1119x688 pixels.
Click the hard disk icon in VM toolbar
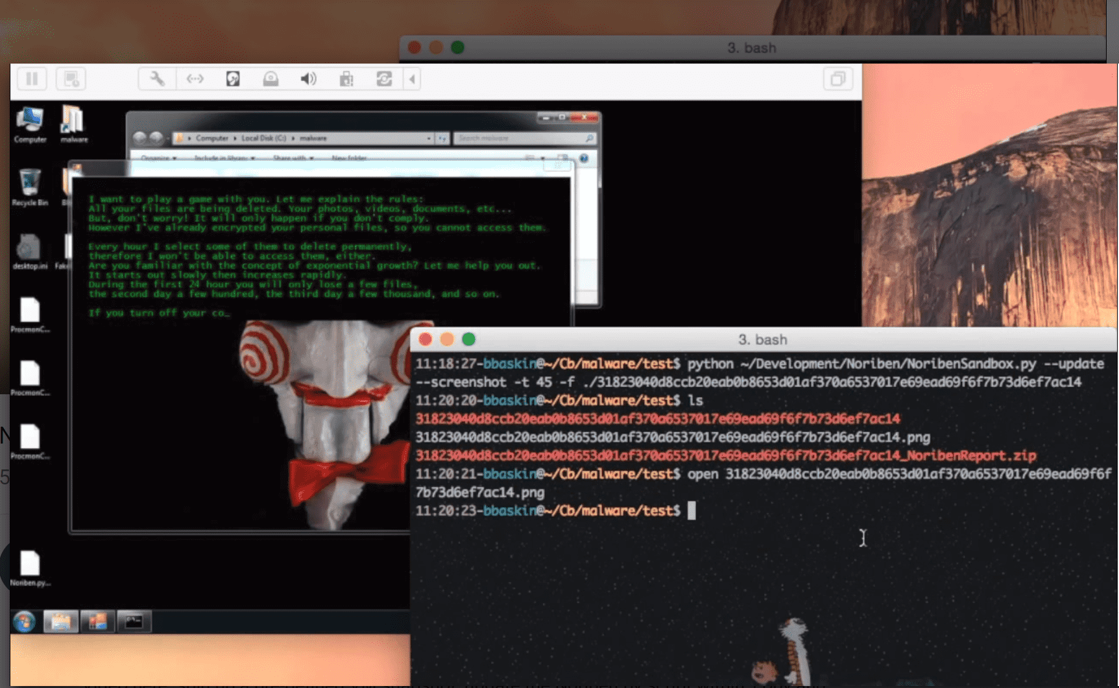[233, 79]
